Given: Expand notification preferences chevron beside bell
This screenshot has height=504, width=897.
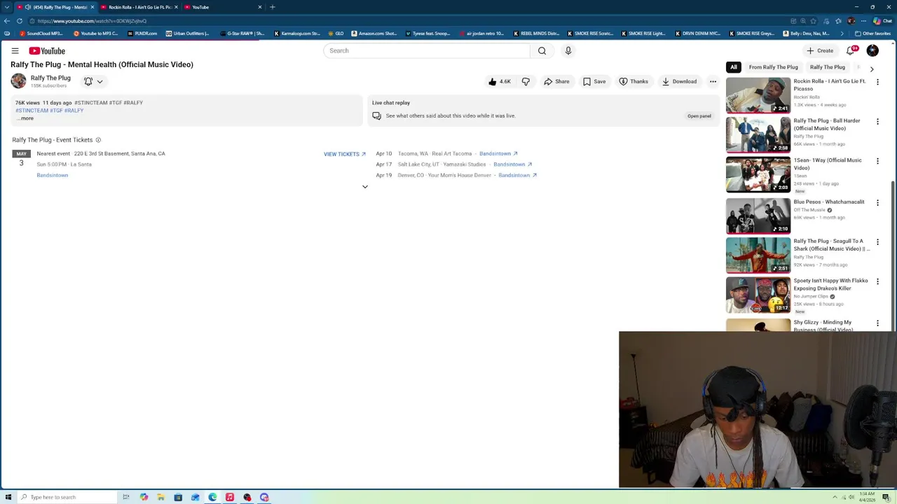Looking at the screenshot, I should 100,81.
